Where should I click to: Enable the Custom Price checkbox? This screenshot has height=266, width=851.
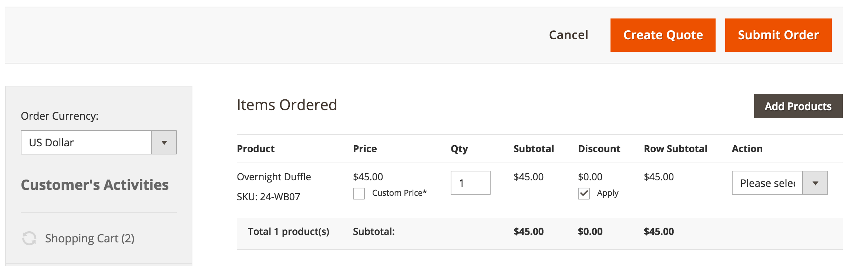coord(359,193)
